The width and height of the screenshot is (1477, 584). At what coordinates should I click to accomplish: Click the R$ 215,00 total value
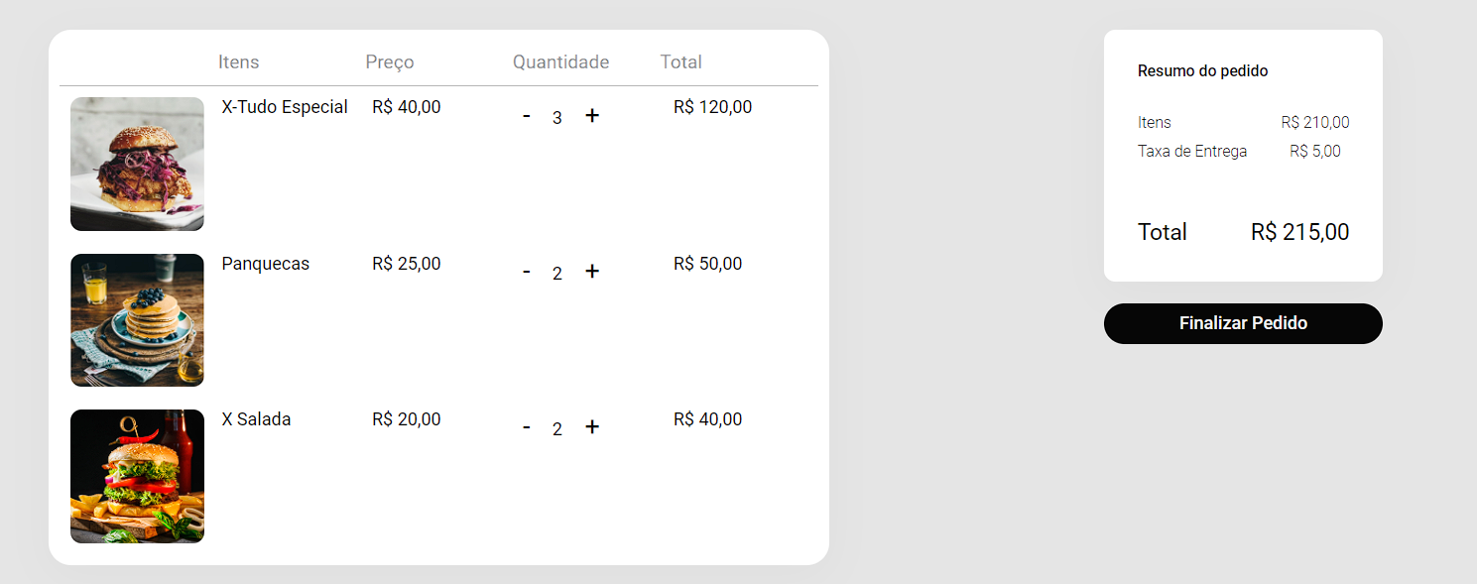1299,232
